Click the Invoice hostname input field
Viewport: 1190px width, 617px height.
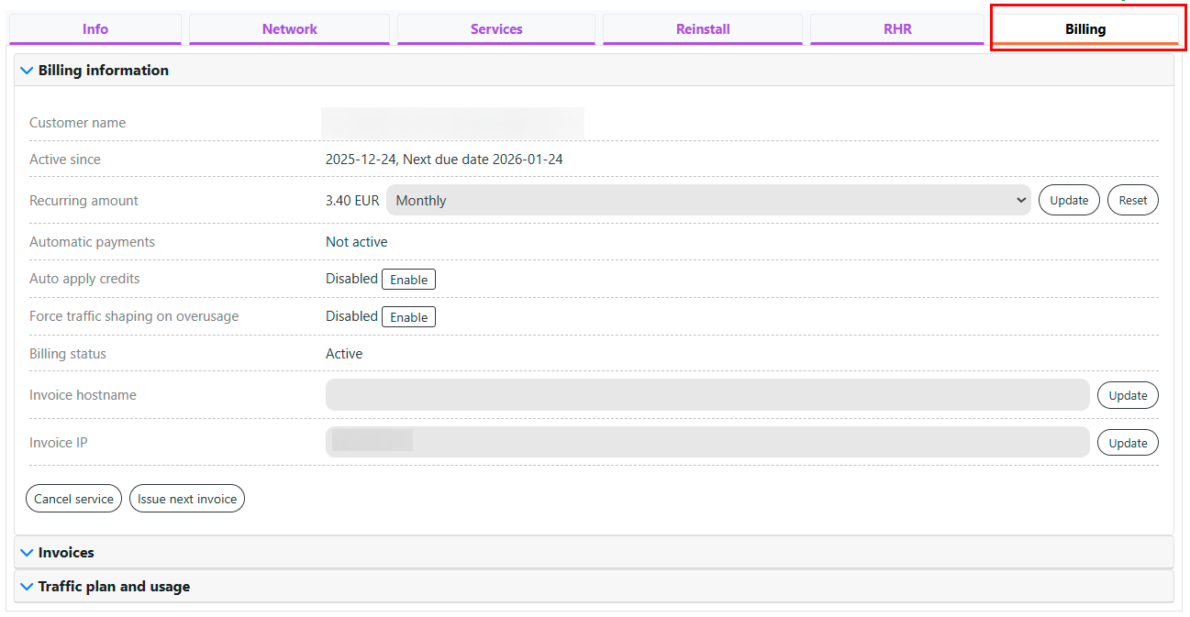706,395
